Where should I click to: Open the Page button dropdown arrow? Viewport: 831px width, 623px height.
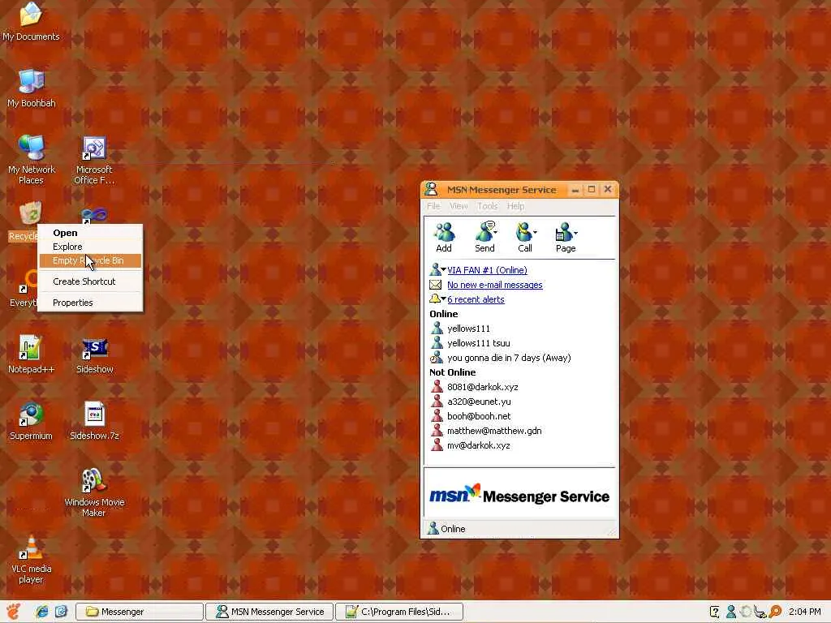coord(575,232)
